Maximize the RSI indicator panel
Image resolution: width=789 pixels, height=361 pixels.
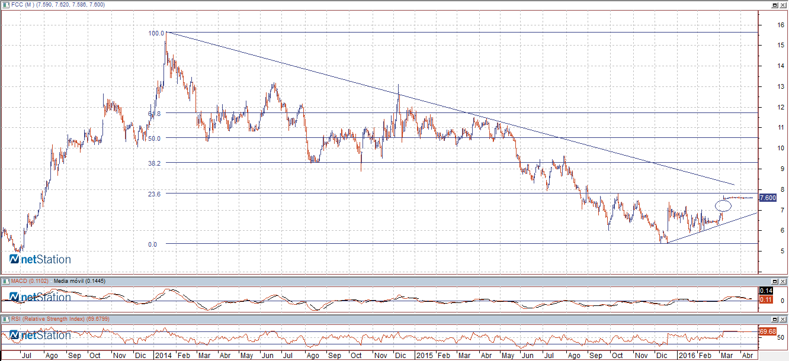[775, 319]
